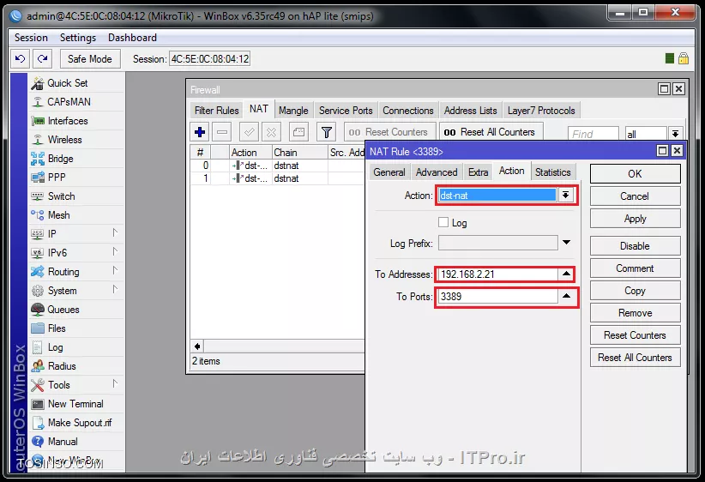This screenshot has height=482, width=705.
Task: Expand the IP submenu in sidebar
Action: click(115, 232)
